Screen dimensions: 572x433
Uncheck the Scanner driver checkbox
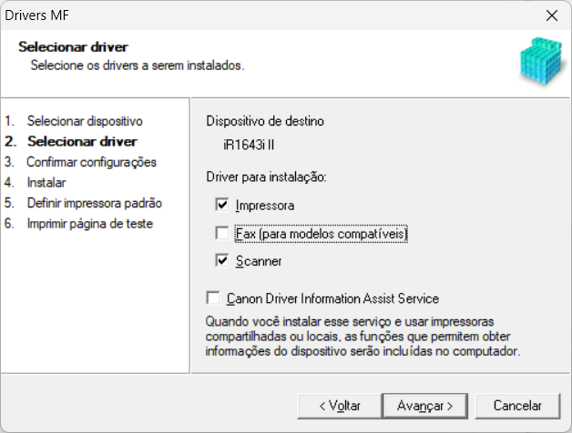[x=222, y=261]
